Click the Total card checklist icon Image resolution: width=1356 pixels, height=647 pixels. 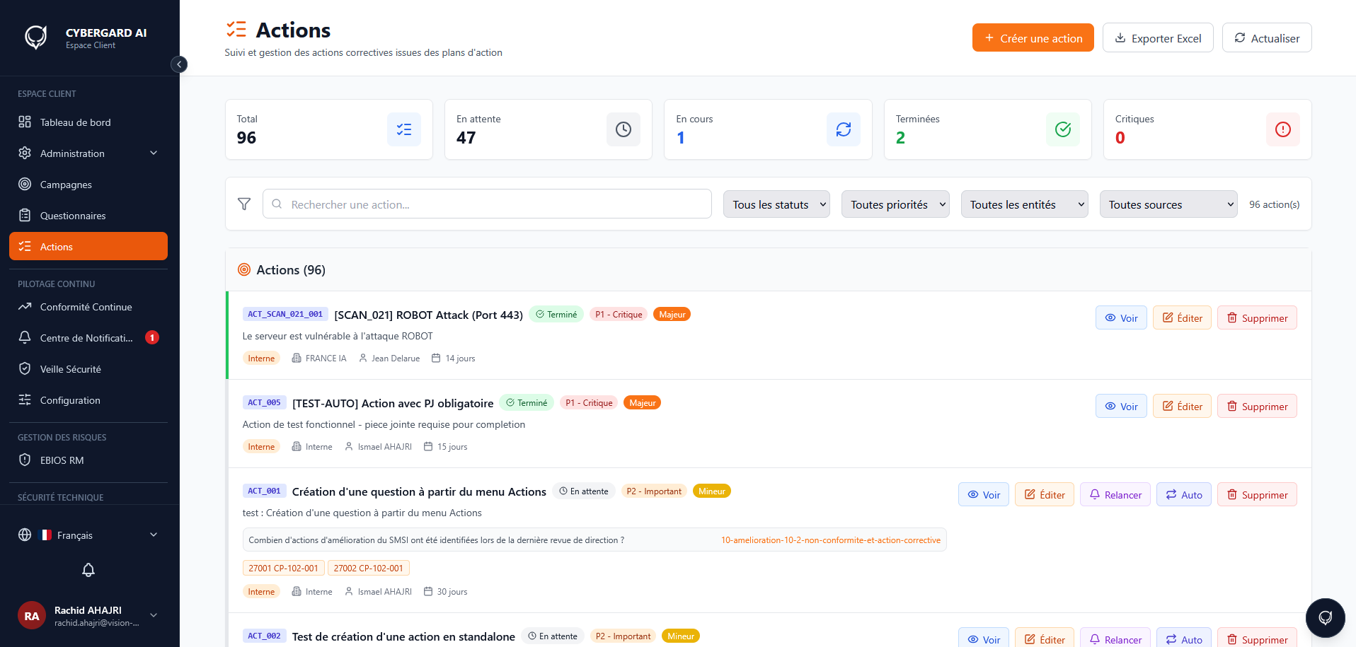pos(404,129)
